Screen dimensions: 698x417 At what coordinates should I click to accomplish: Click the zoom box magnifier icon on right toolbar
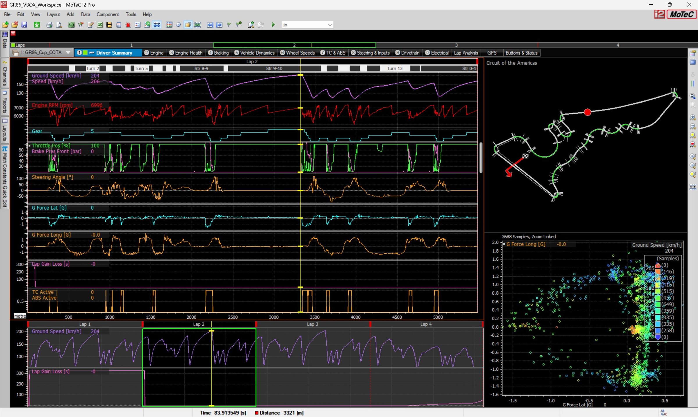click(x=693, y=96)
